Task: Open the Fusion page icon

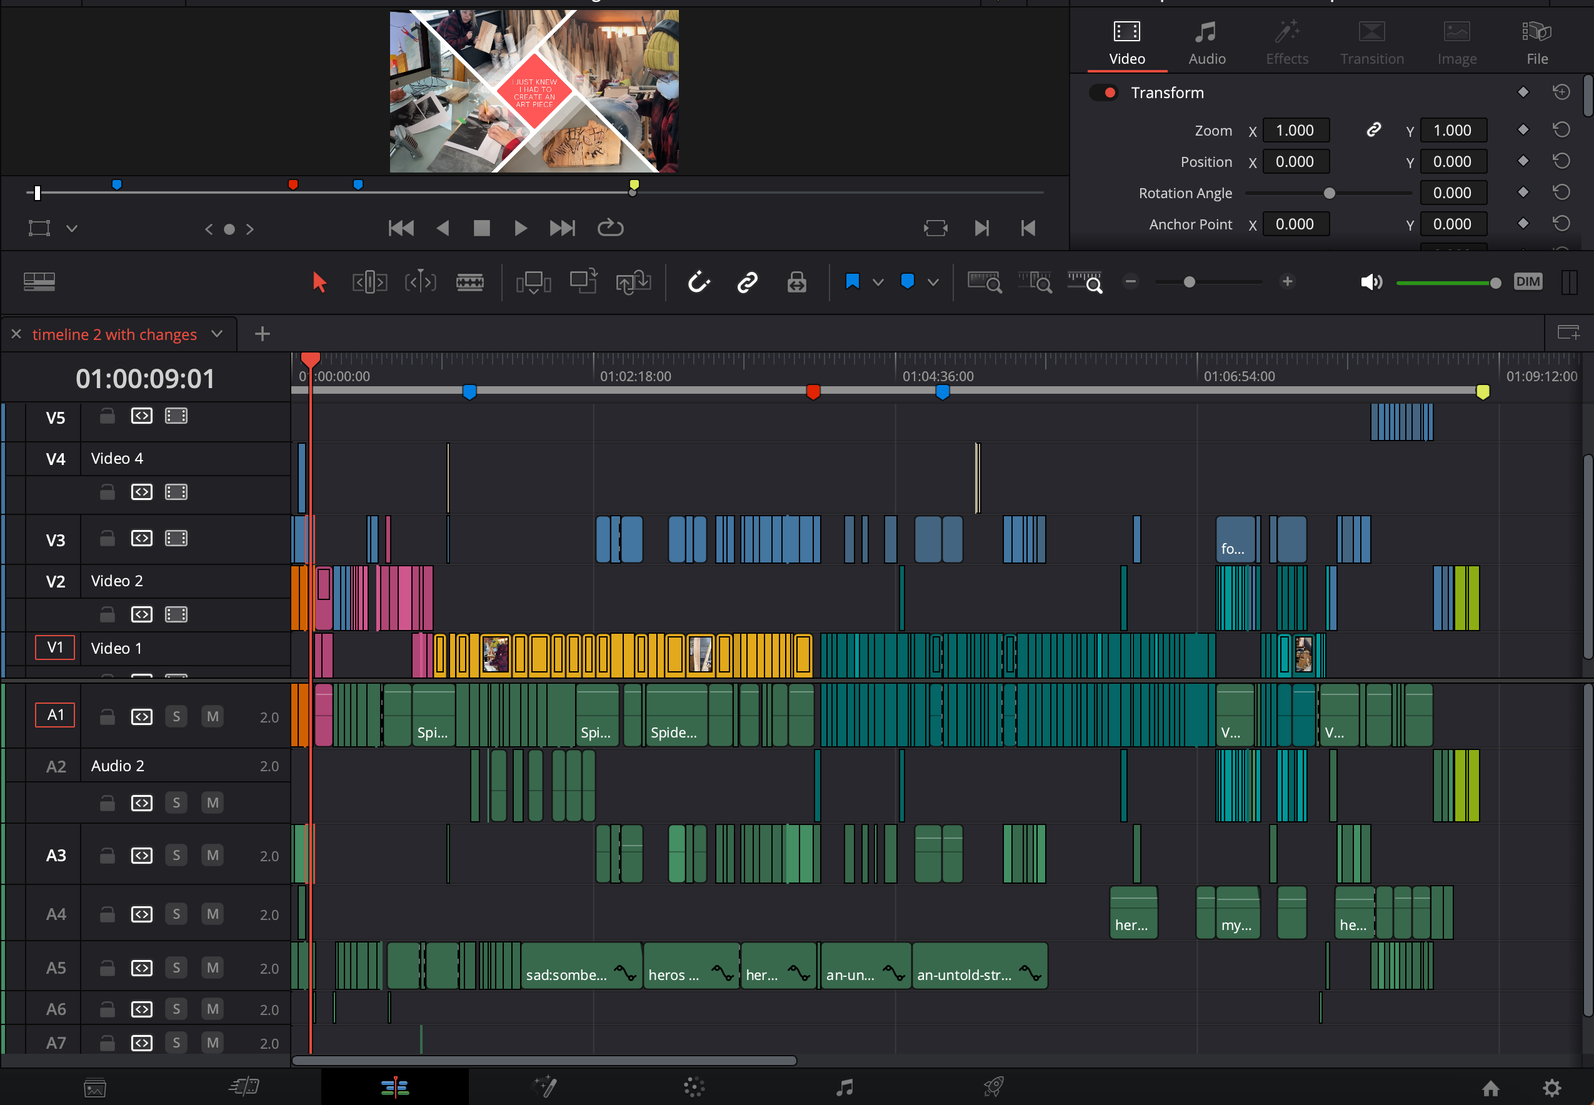Action: pos(544,1086)
